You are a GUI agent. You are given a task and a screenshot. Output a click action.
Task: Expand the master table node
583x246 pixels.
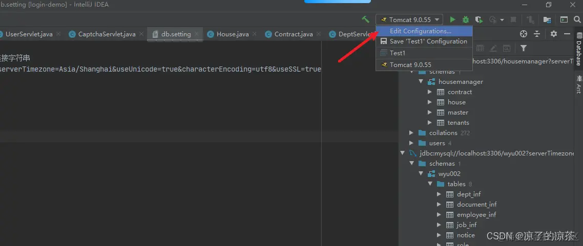coord(430,113)
